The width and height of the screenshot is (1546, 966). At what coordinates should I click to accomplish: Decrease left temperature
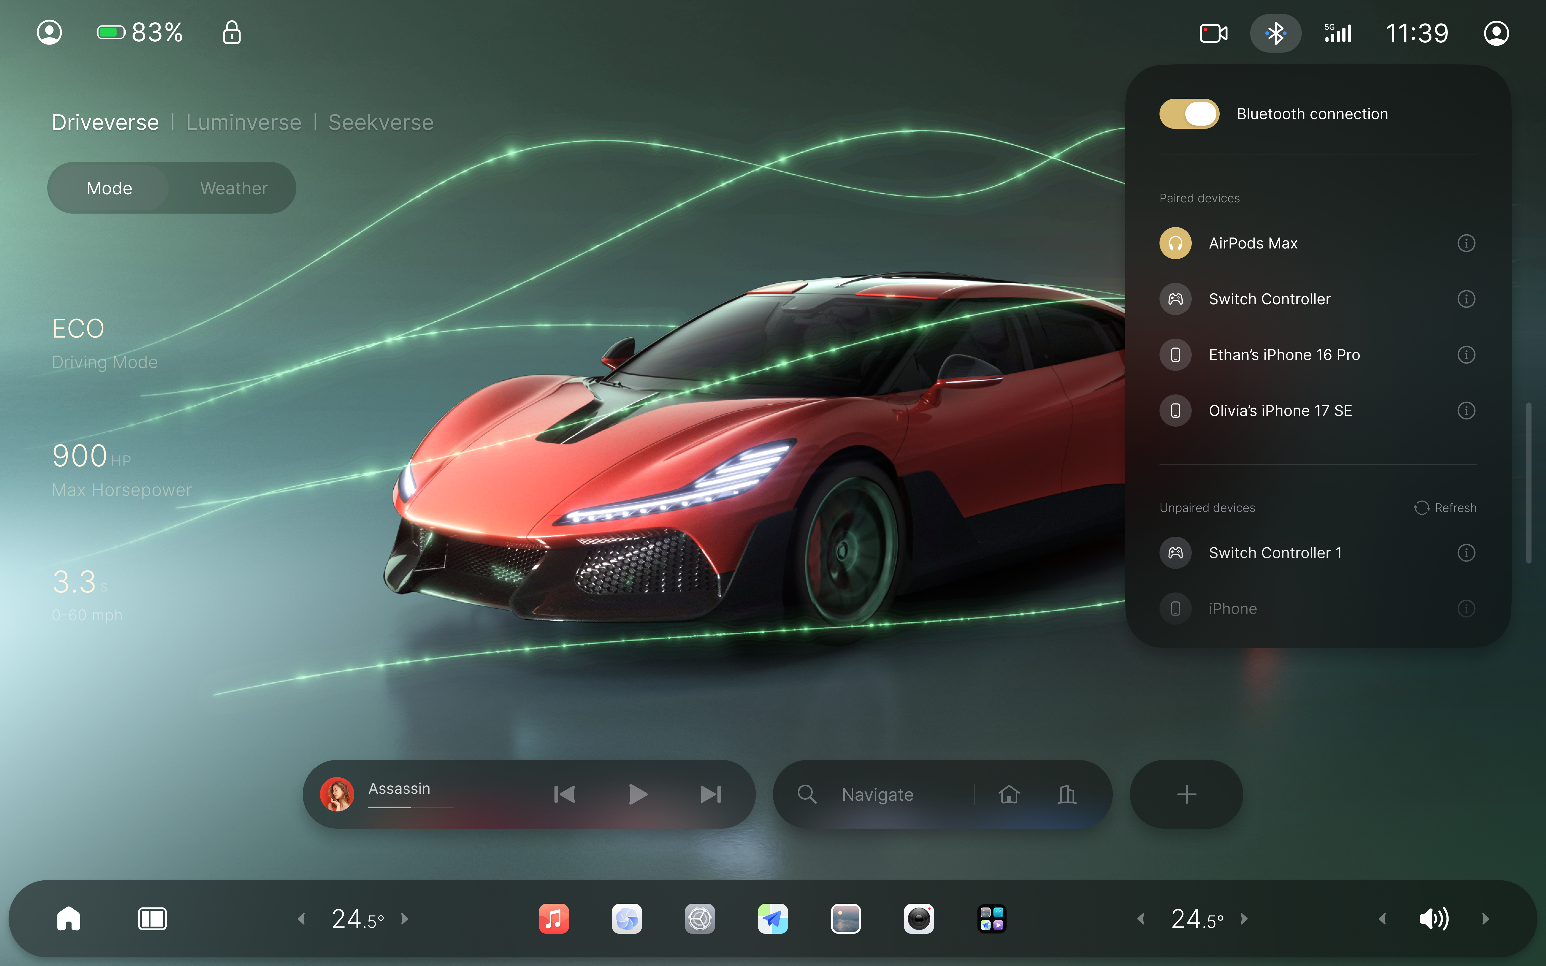pyautogui.click(x=301, y=919)
